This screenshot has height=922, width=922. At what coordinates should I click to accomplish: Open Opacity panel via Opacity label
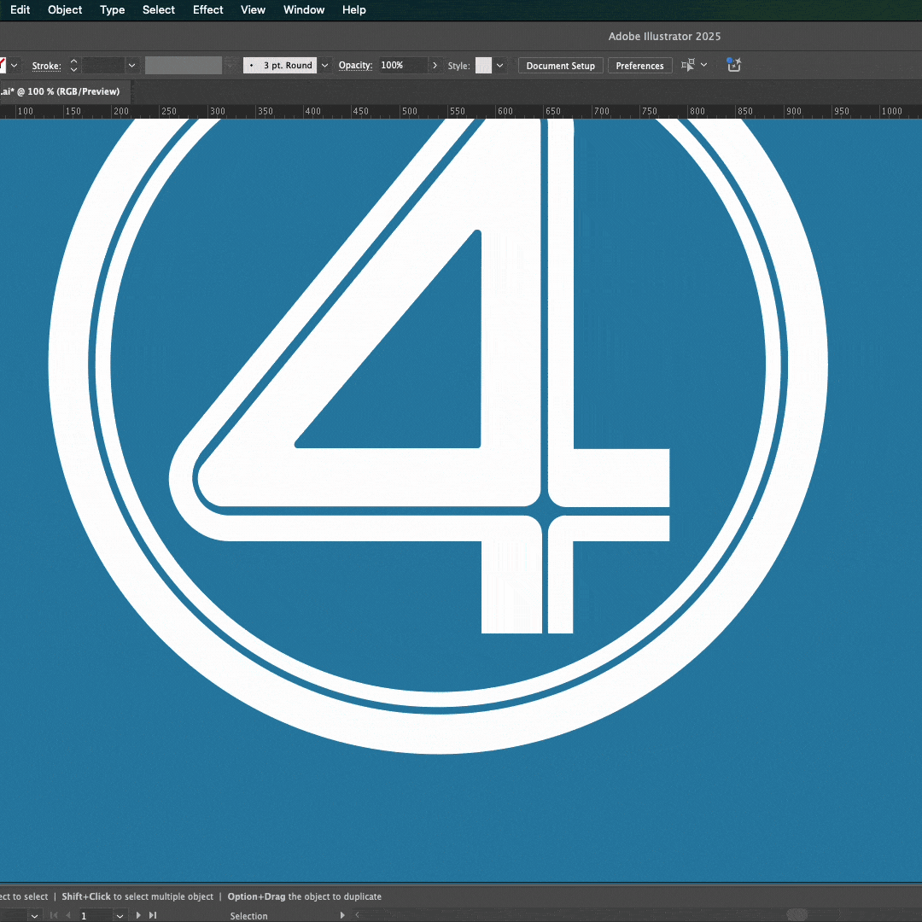tap(355, 65)
